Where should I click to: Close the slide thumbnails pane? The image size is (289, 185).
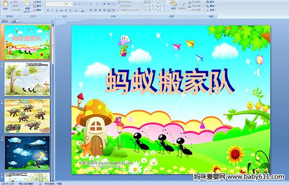pyautogui.click(x=52, y=21)
